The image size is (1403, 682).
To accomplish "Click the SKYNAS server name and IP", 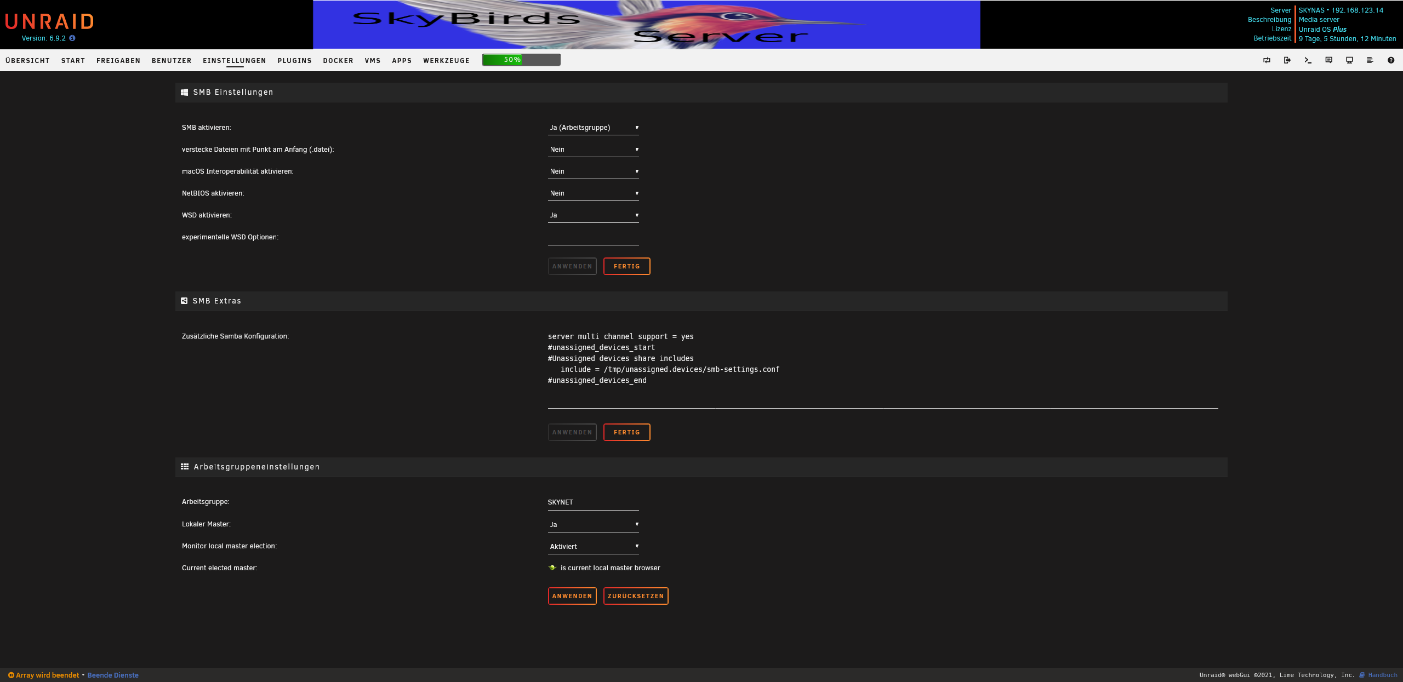I will (1341, 10).
